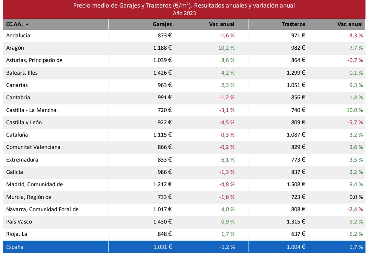This screenshot has width=372, height=255.
Task: Click the table title banner text
Action: [184, 6]
